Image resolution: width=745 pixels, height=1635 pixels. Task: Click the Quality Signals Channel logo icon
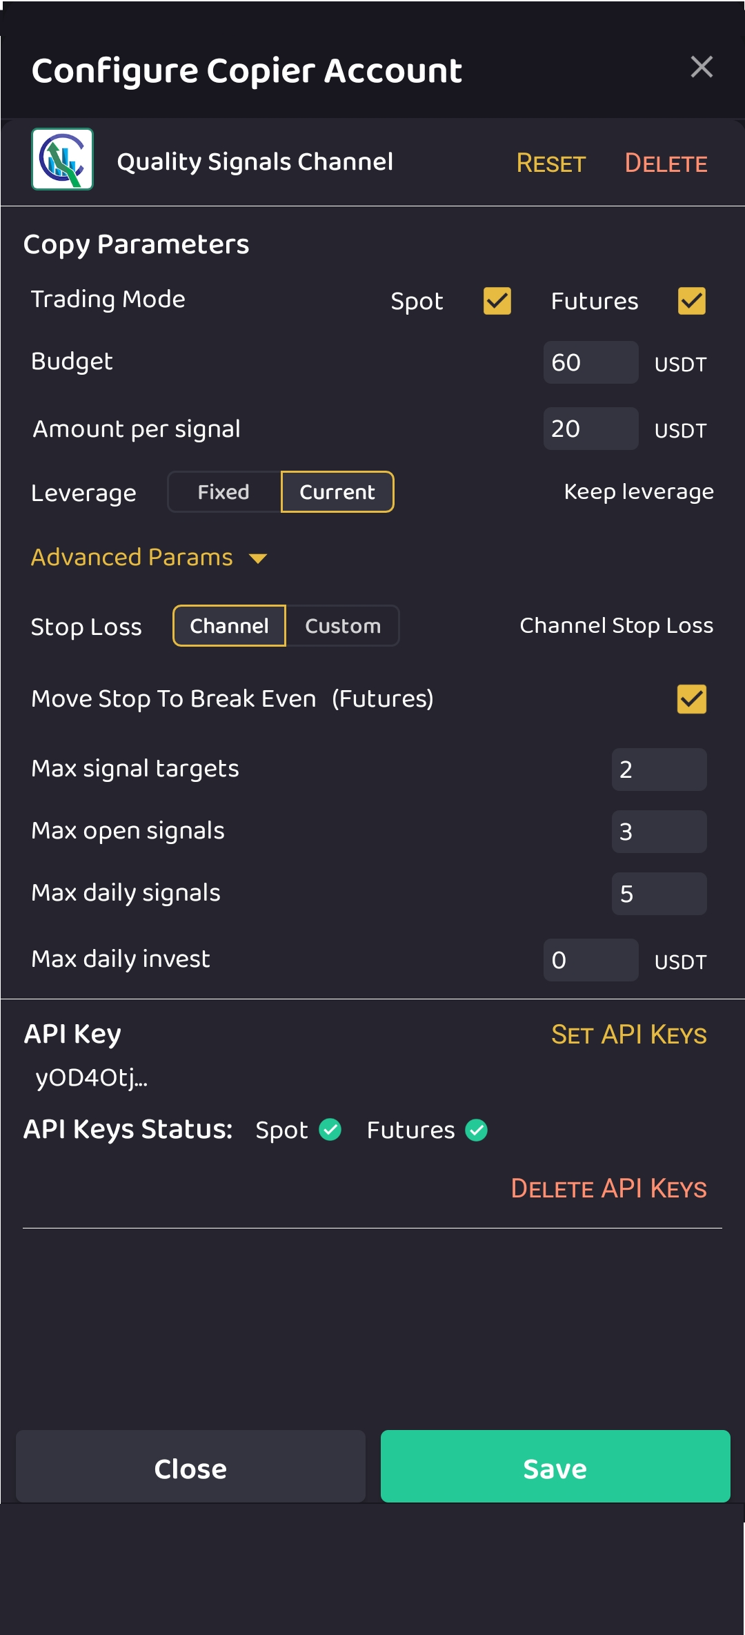(62, 159)
